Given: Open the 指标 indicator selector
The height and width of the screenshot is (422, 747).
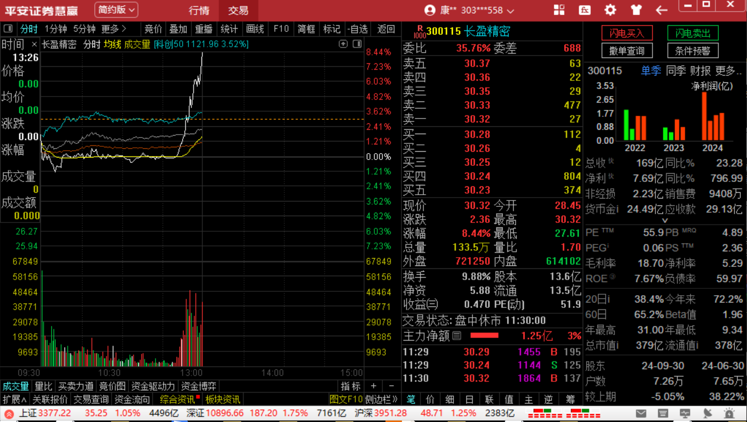Looking at the screenshot, I should click(351, 386).
